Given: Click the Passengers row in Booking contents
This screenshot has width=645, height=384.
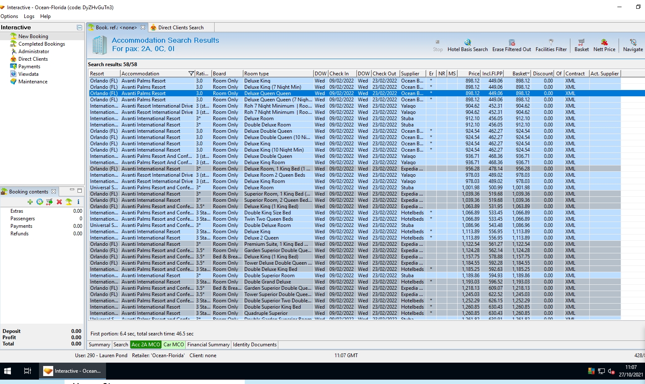Looking at the screenshot, I should 42,219.
